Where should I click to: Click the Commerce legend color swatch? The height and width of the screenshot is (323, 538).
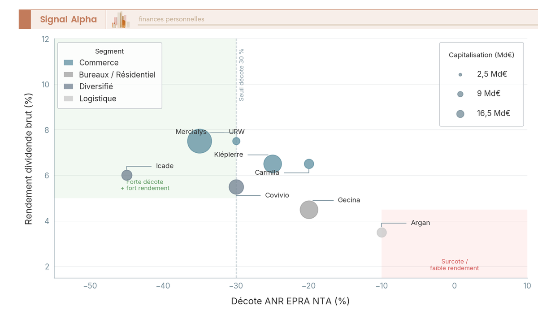pos(69,63)
